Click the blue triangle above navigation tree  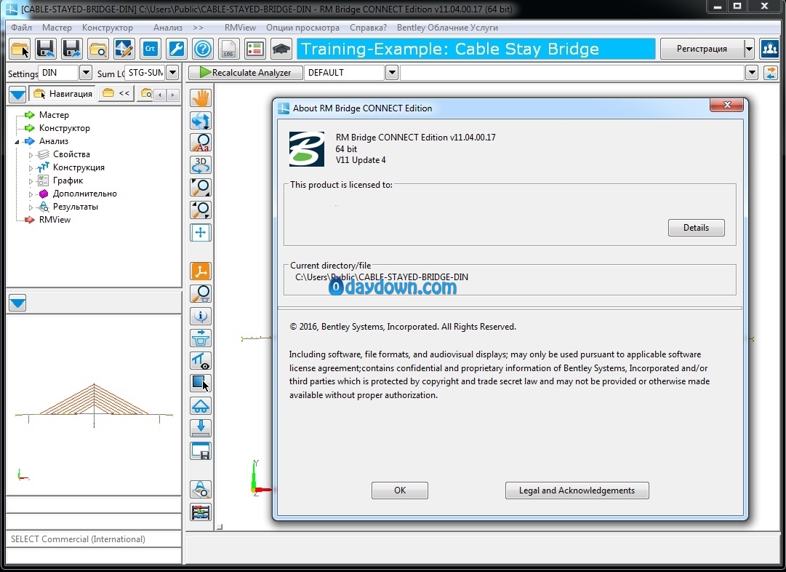tap(17, 94)
